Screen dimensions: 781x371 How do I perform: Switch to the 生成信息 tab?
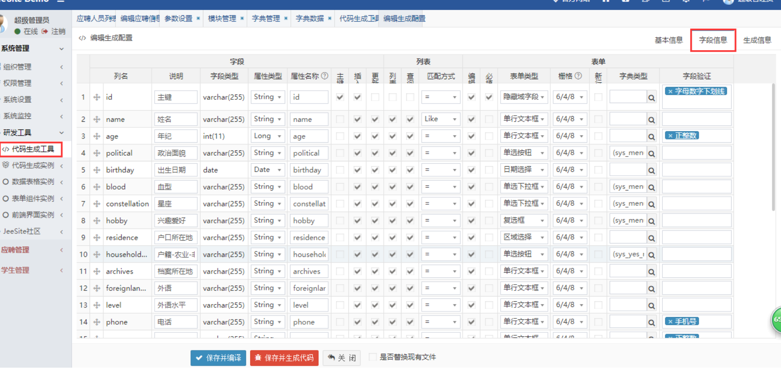click(757, 40)
